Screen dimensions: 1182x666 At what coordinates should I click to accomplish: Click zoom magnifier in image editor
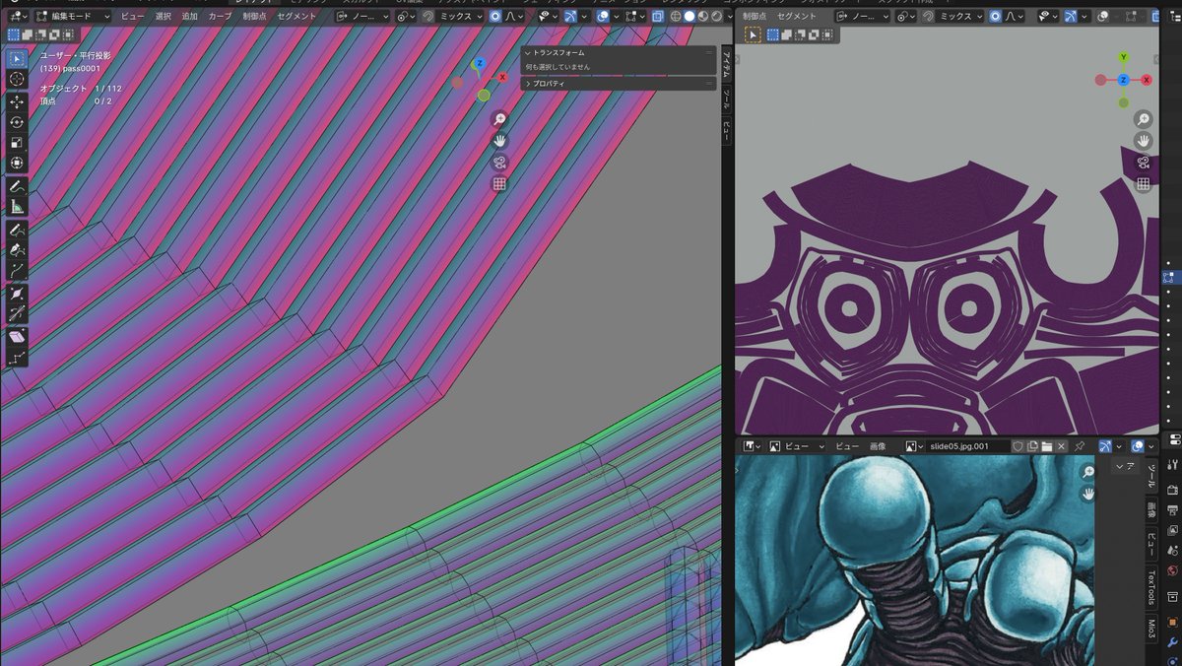click(1088, 473)
